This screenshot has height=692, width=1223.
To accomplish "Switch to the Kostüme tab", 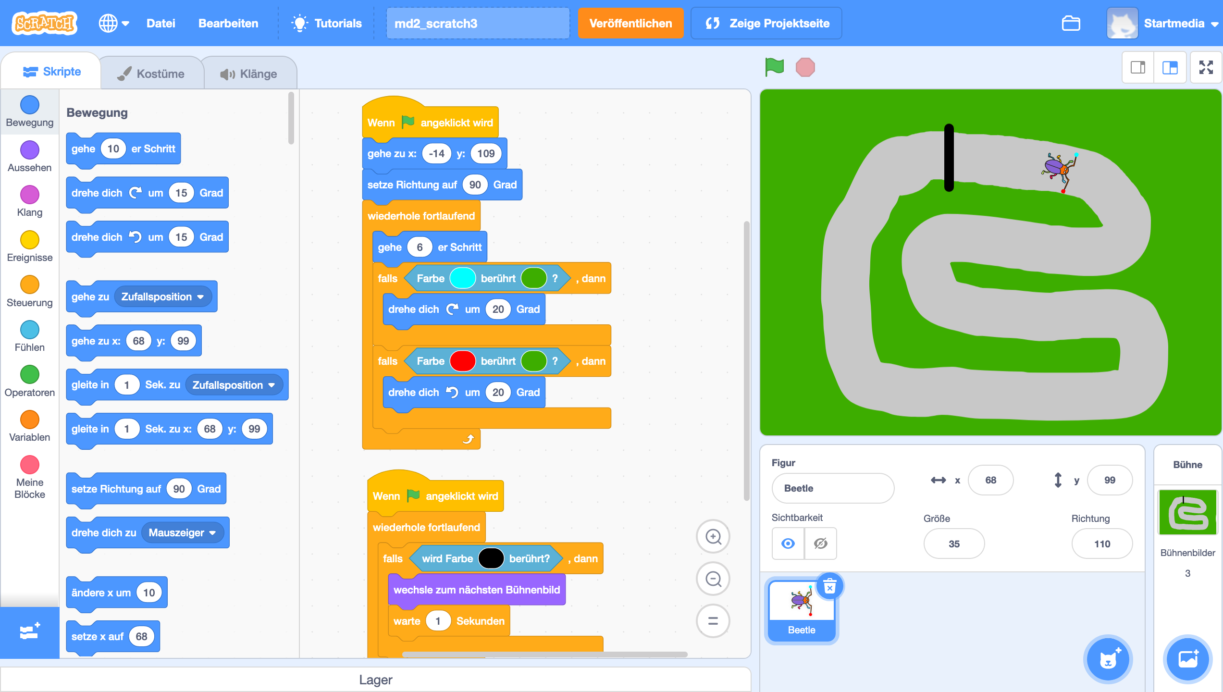I will (x=151, y=74).
